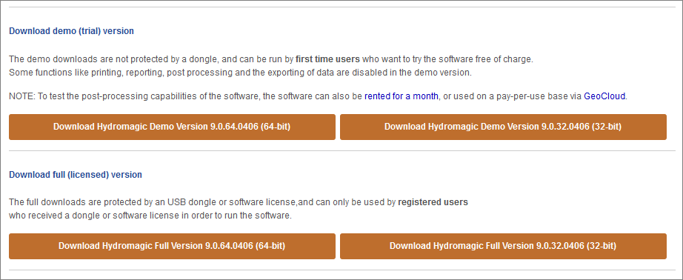Click the 'Download demo (trial) version' heading
The height and width of the screenshot is (280, 683).
click(x=71, y=31)
